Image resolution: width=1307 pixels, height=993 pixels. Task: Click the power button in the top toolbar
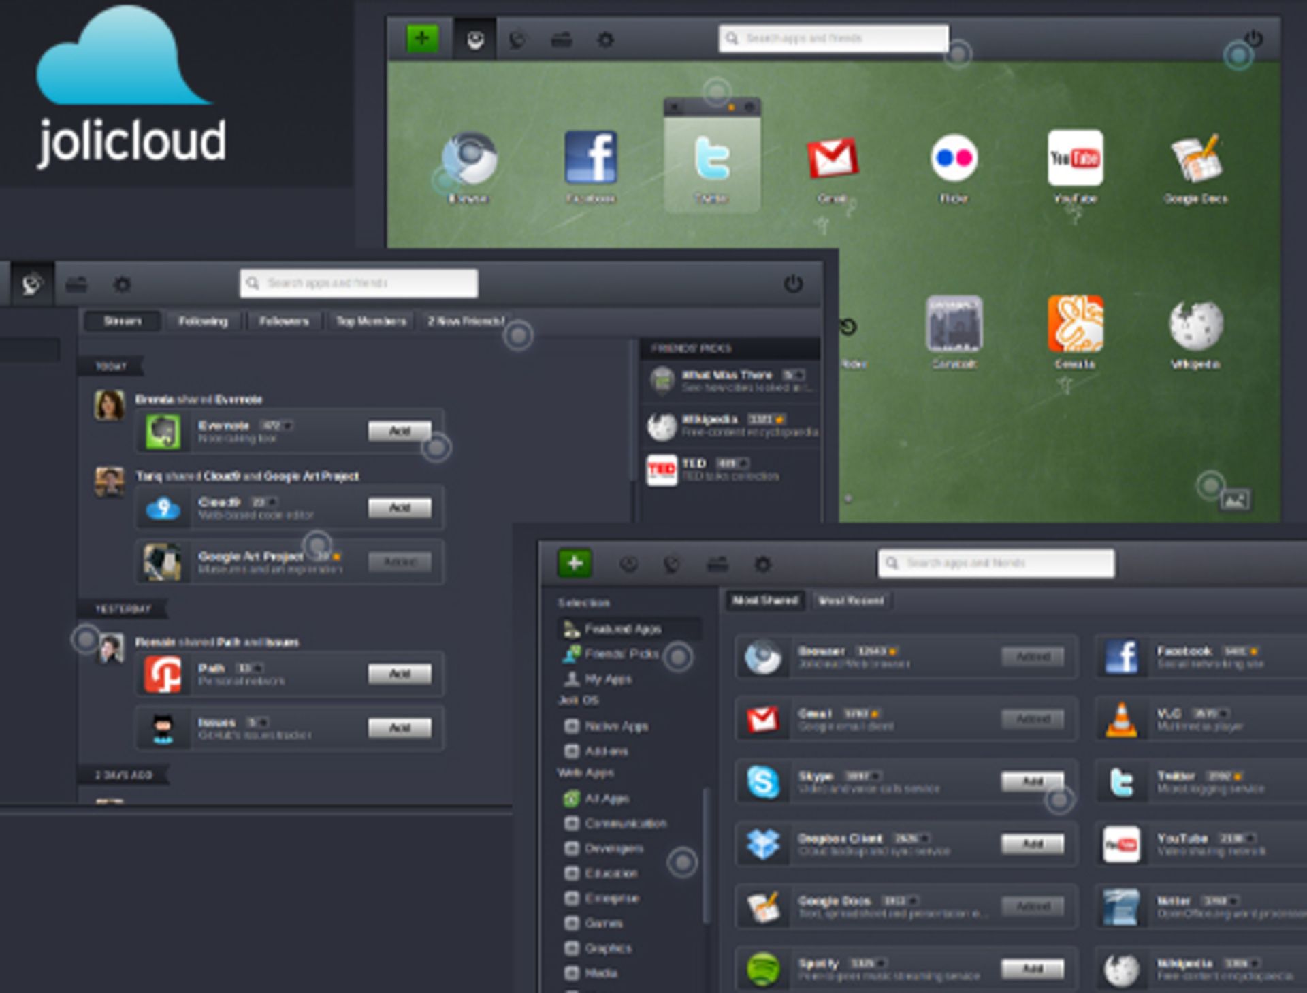click(x=1253, y=39)
